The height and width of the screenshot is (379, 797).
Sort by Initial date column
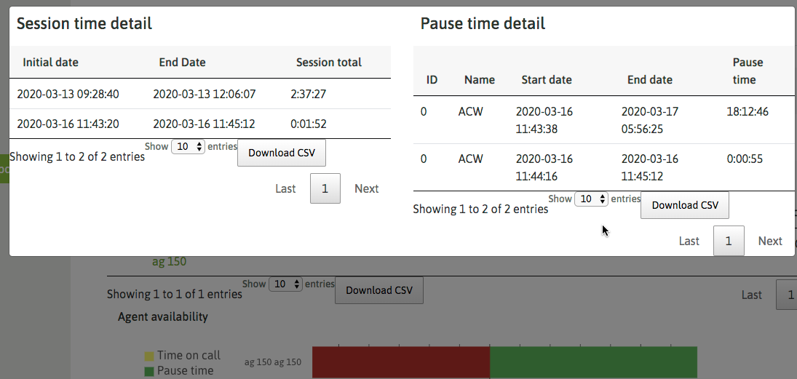click(x=50, y=63)
